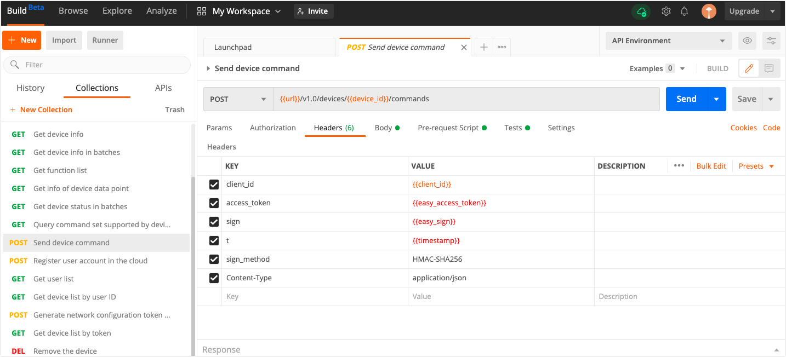Select Register user account in the cloud request

pos(96,261)
